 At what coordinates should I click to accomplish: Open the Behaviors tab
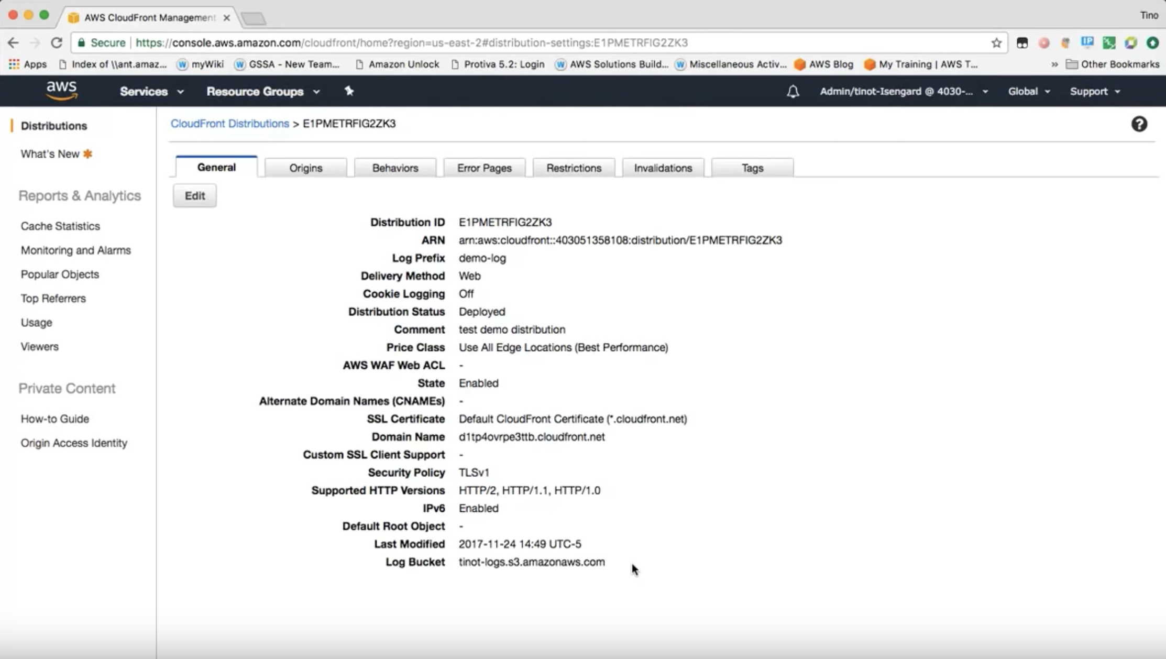(x=395, y=168)
